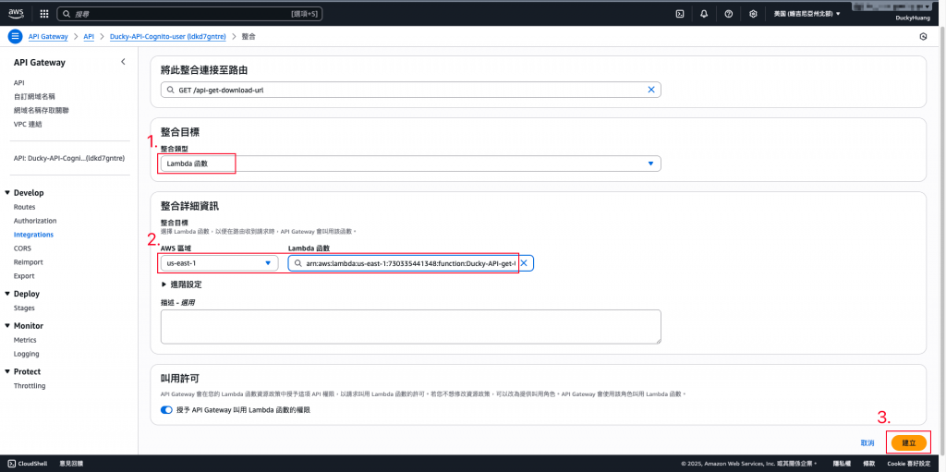Toggle grant API Gateway invoke permission switch

click(x=167, y=410)
